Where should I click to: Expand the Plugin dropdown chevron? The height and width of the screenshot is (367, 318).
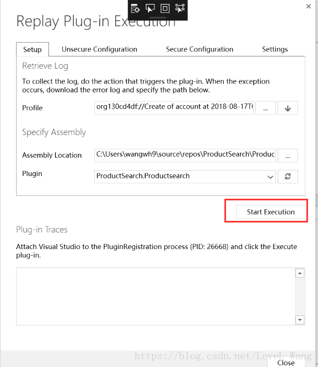click(270, 177)
